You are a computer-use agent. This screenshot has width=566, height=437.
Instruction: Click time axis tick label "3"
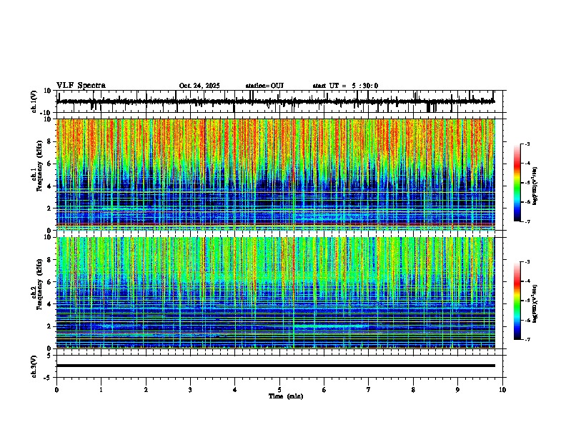click(x=190, y=390)
